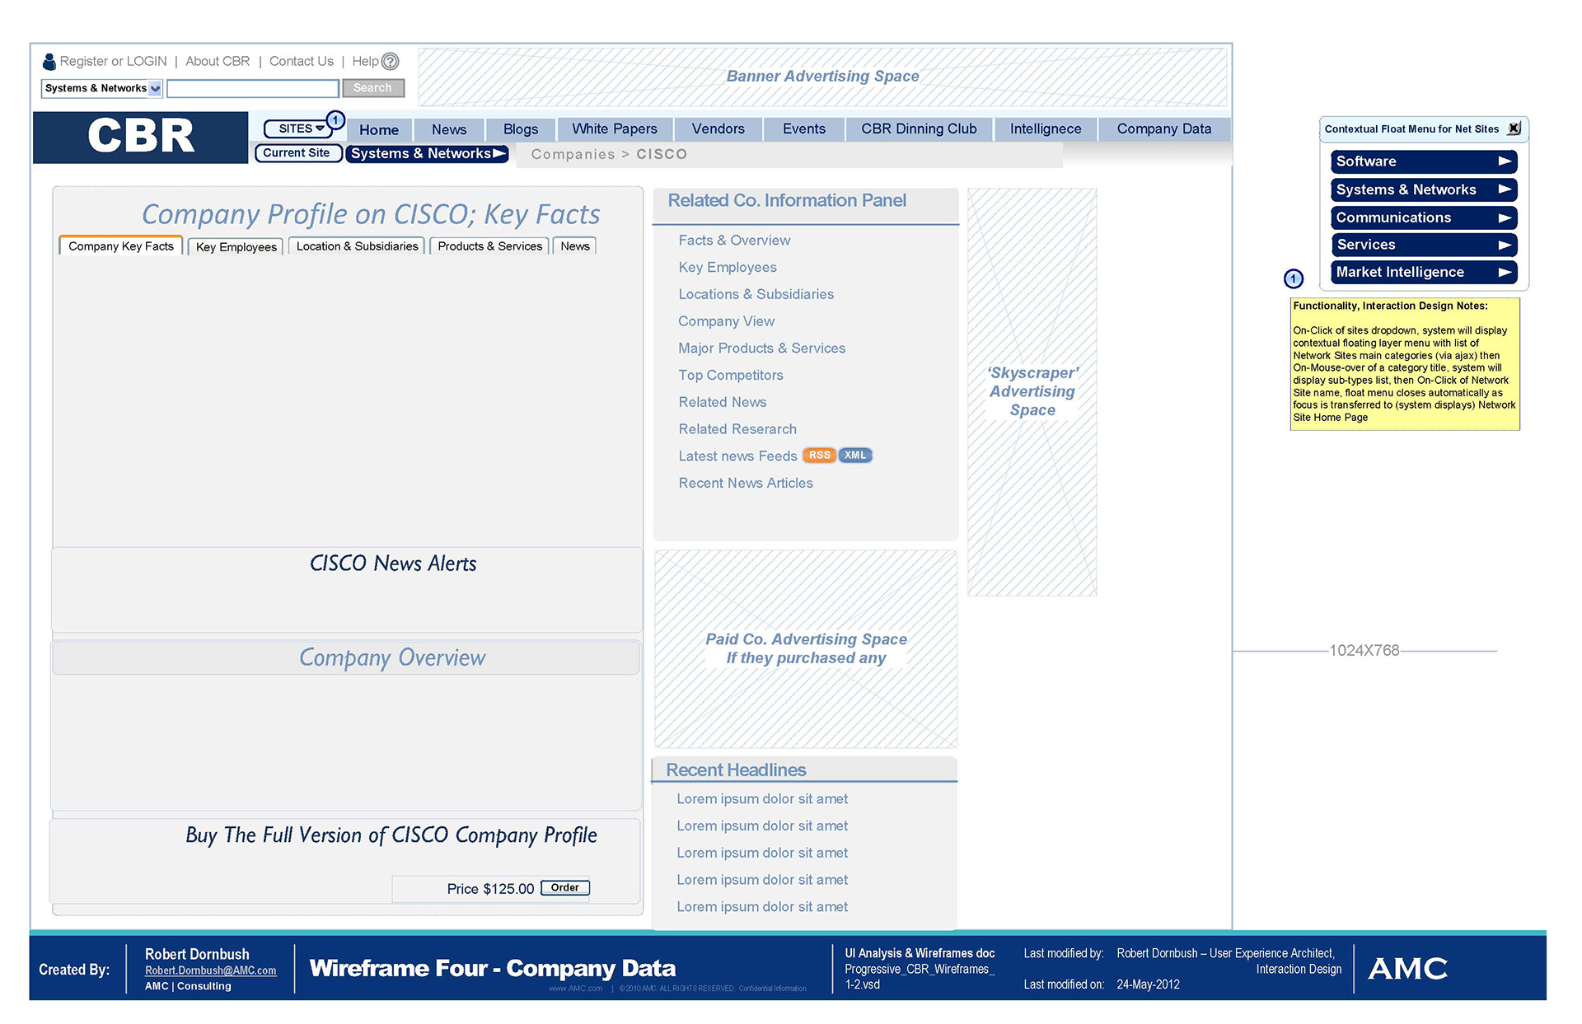Click the numbered annotation circle beside the yellow note
This screenshot has width=1582, height=1024.
1294,279
